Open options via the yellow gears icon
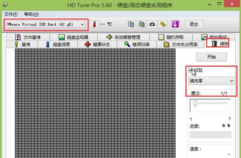This screenshot has height=158, width=241. pyautogui.click(x=163, y=24)
